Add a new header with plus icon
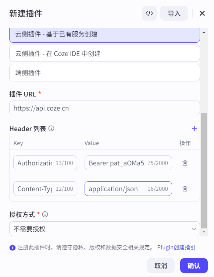 click(194, 129)
